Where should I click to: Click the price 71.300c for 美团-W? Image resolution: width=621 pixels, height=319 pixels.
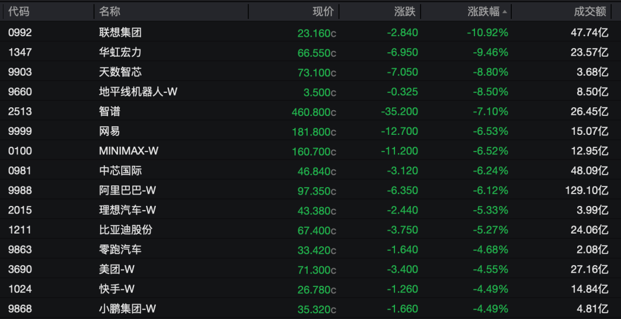(x=317, y=270)
